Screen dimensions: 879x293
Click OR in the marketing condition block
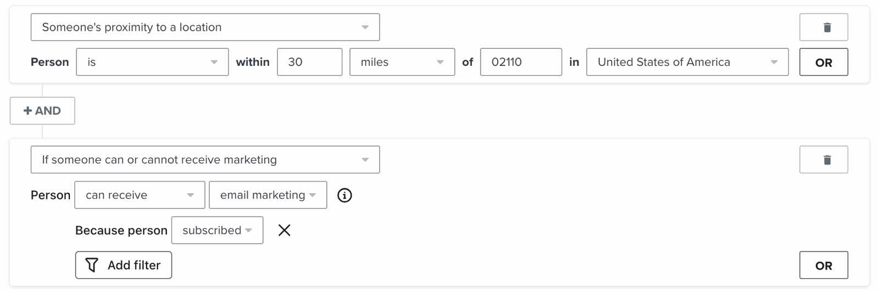tap(823, 266)
